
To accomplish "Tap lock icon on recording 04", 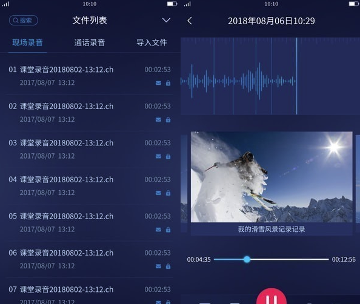I will [168, 193].
